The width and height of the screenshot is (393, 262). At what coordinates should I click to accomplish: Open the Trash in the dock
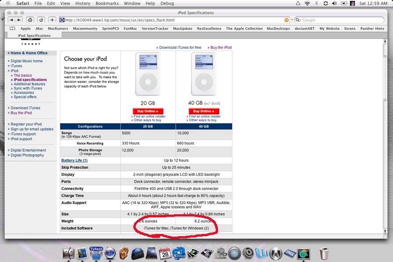pyautogui.click(x=324, y=254)
